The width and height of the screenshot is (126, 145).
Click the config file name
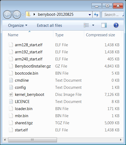click(x=20, y=87)
